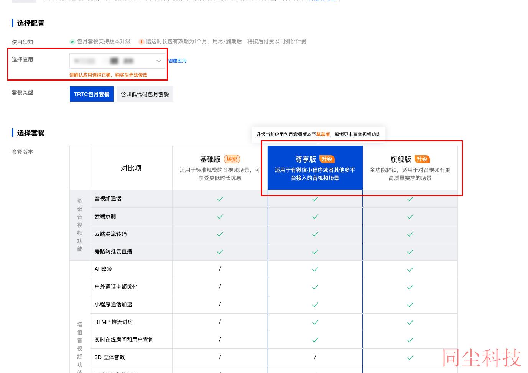Click the 小程序通话加速 row label

click(x=113, y=304)
